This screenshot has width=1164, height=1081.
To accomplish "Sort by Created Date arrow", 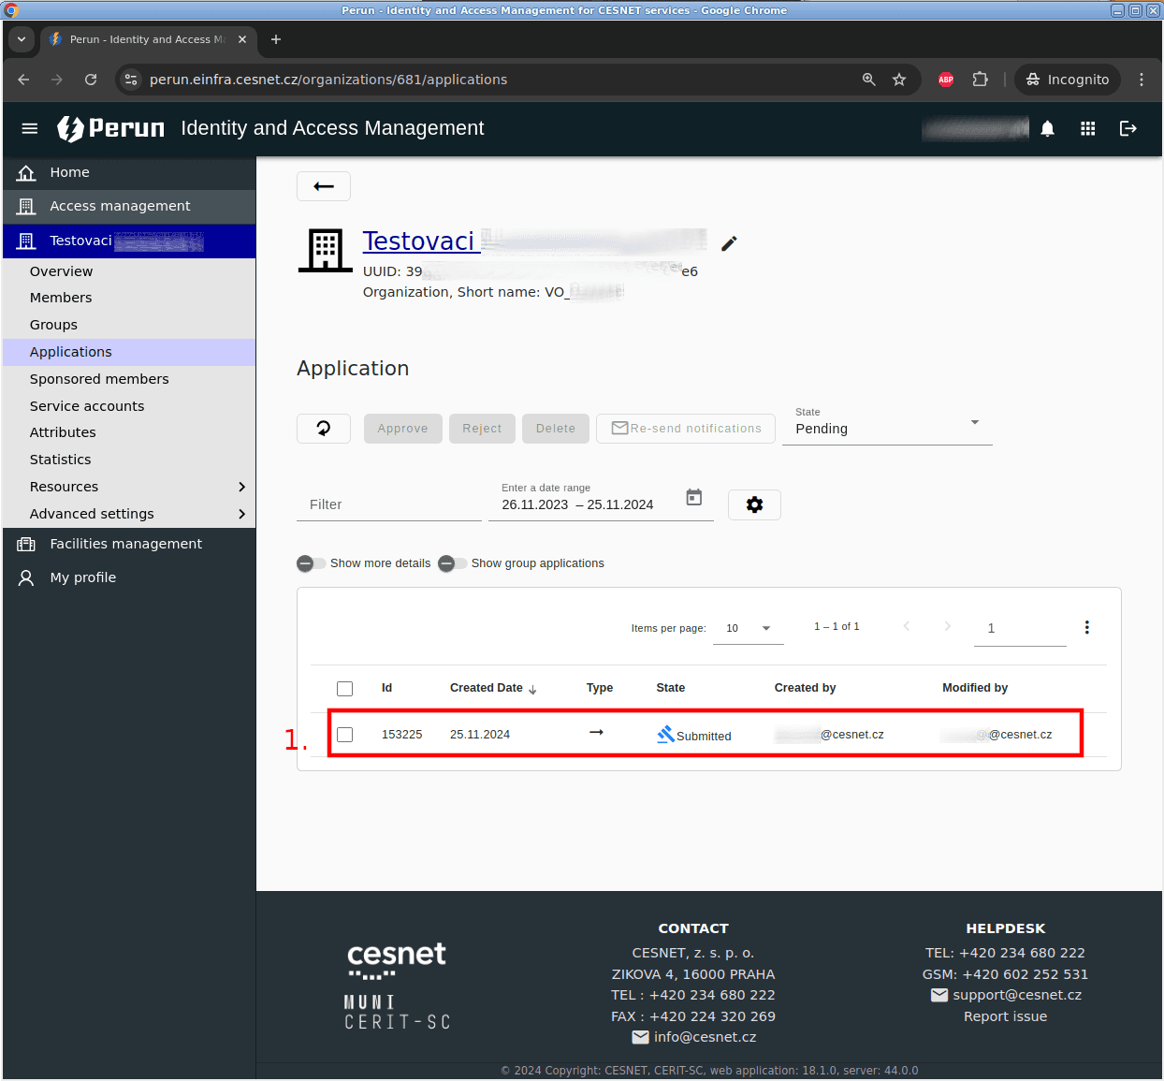I will (x=532, y=690).
